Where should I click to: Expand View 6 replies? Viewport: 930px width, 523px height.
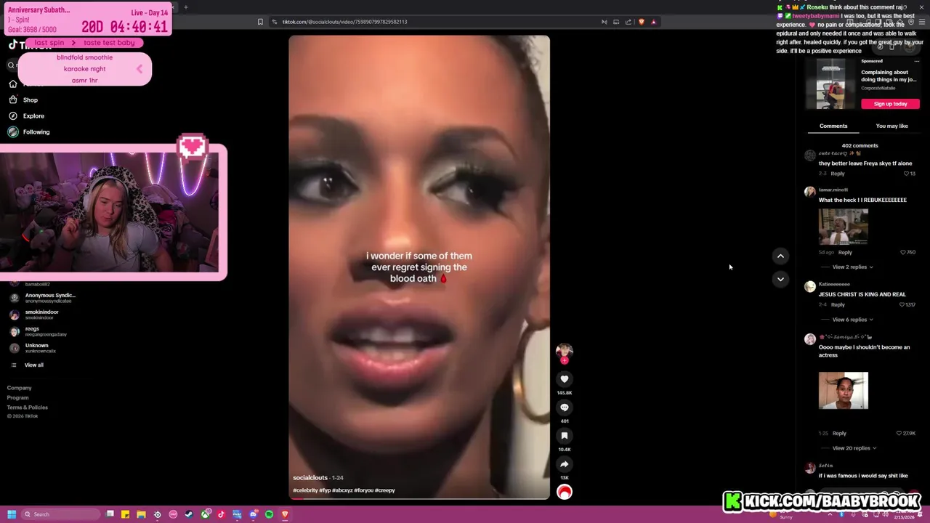tap(852, 320)
